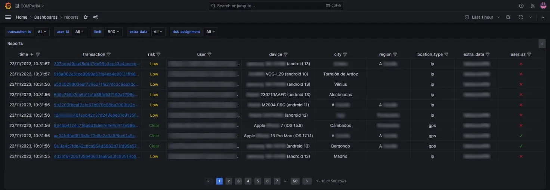Image resolution: width=550 pixels, height=190 pixels.
Task: Share the dashboard via share icon
Action: pos(95,17)
